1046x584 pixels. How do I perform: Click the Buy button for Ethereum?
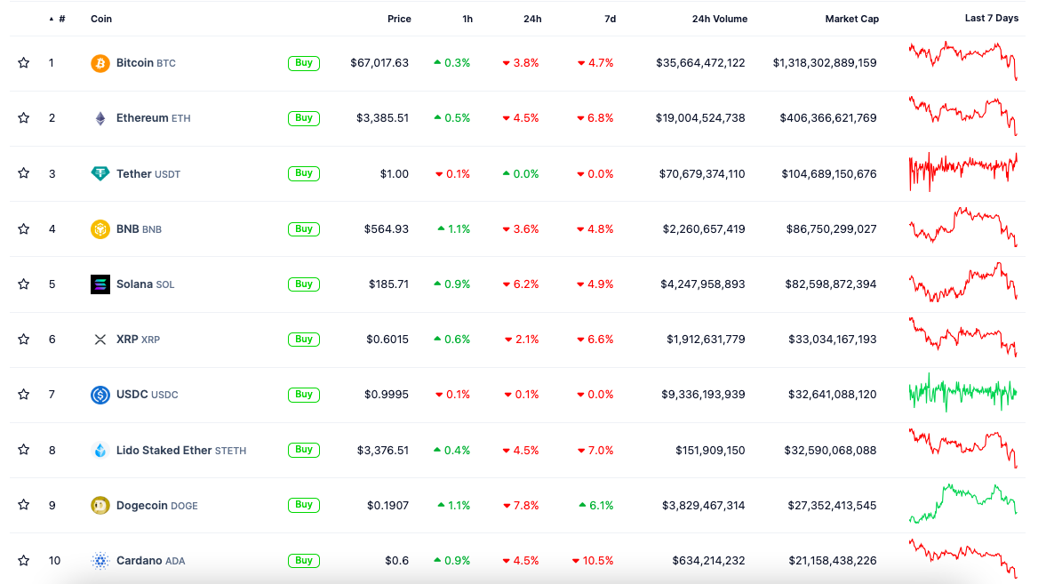(304, 118)
